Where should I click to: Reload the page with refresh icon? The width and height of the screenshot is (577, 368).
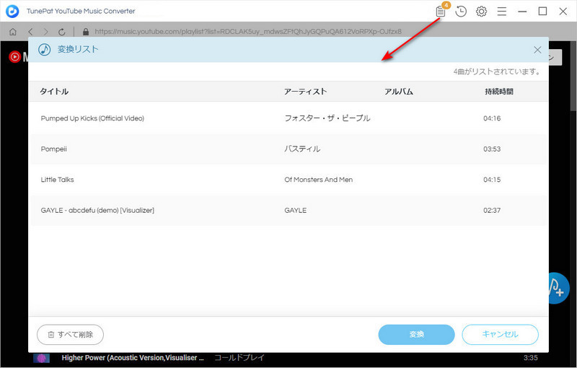pos(61,32)
